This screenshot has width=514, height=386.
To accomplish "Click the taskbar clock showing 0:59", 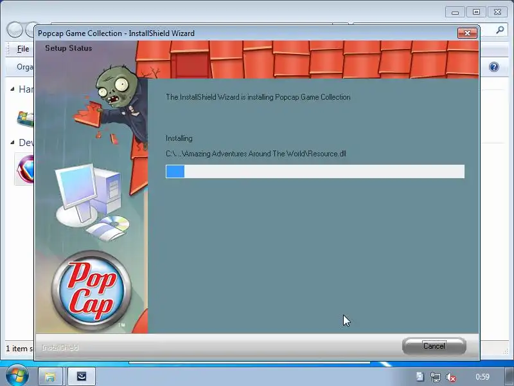I will [x=483, y=377].
